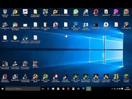Viewport: 132px width, 99px height.
Task: Launch uTorrent from the desktop
Action: point(76,12)
